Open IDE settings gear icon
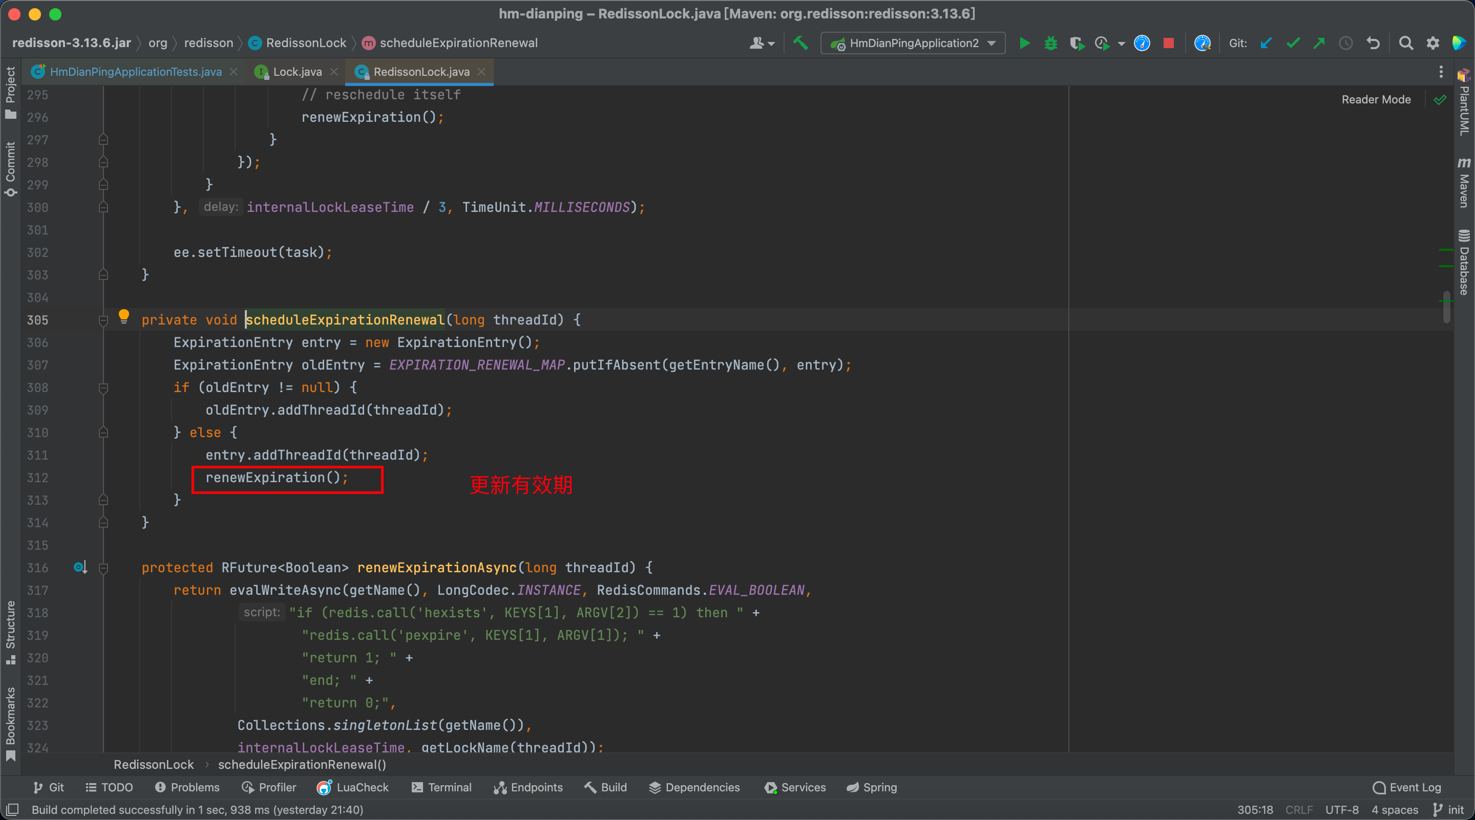The image size is (1475, 820). 1432,43
